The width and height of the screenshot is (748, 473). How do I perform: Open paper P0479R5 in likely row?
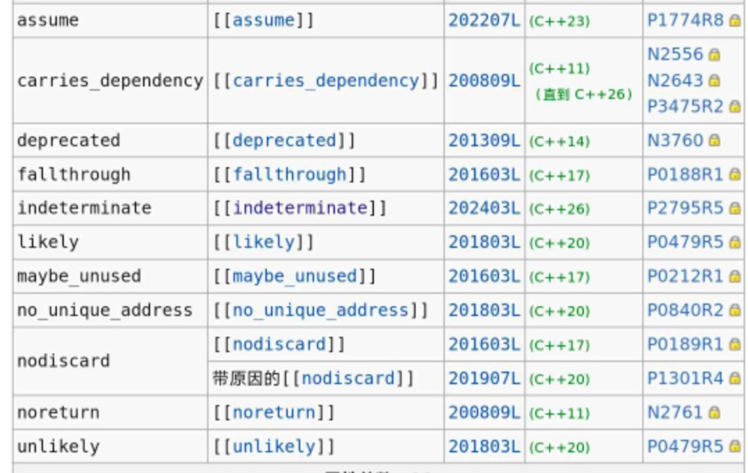pyautogui.click(x=685, y=243)
